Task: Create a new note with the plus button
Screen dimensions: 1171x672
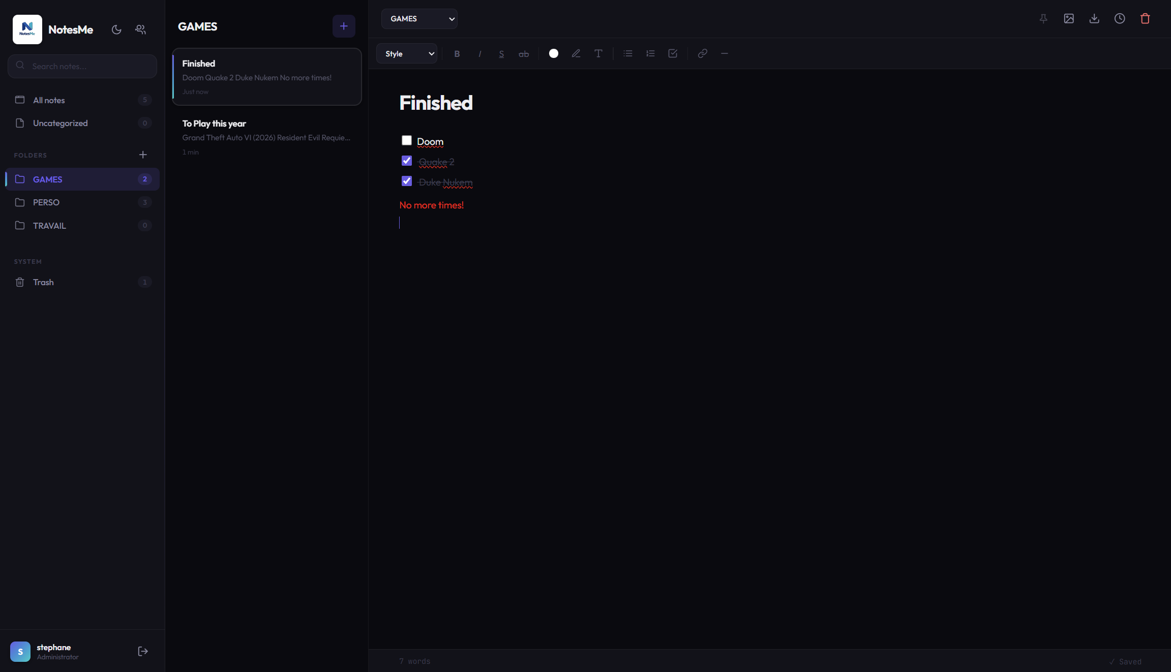Action: click(x=344, y=26)
